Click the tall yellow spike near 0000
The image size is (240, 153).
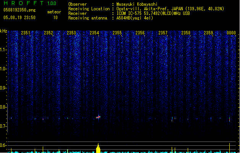229,148
